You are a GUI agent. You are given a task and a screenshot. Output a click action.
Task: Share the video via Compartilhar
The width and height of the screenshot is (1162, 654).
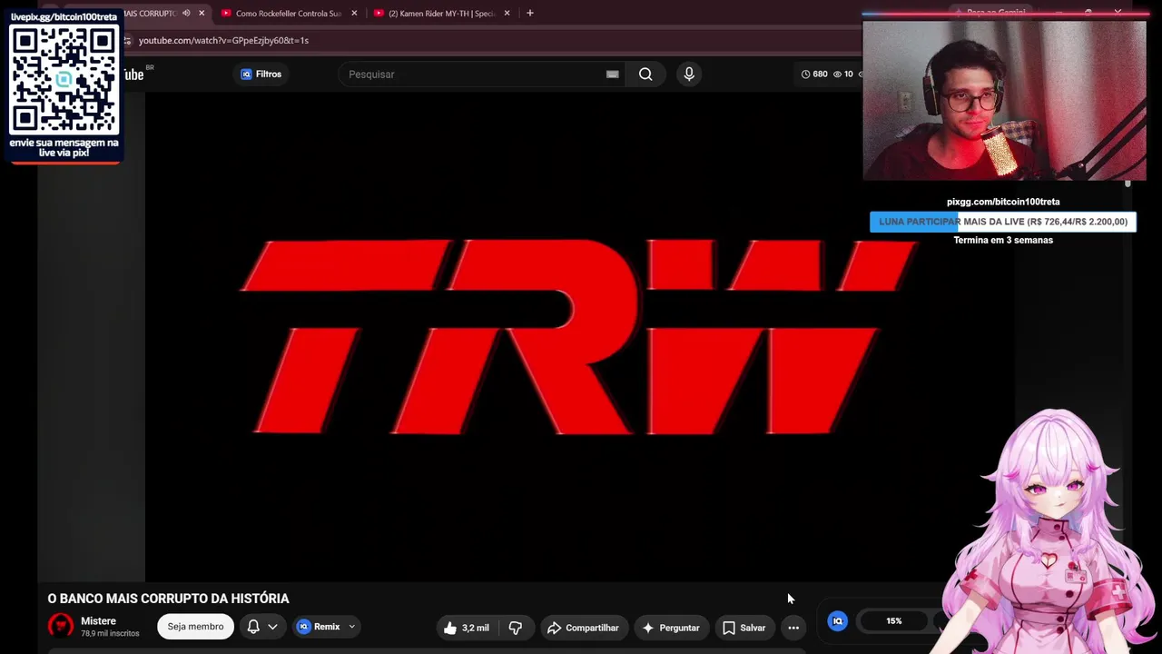[x=583, y=628]
